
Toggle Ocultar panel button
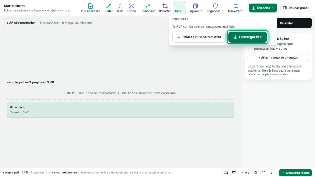click(296, 8)
